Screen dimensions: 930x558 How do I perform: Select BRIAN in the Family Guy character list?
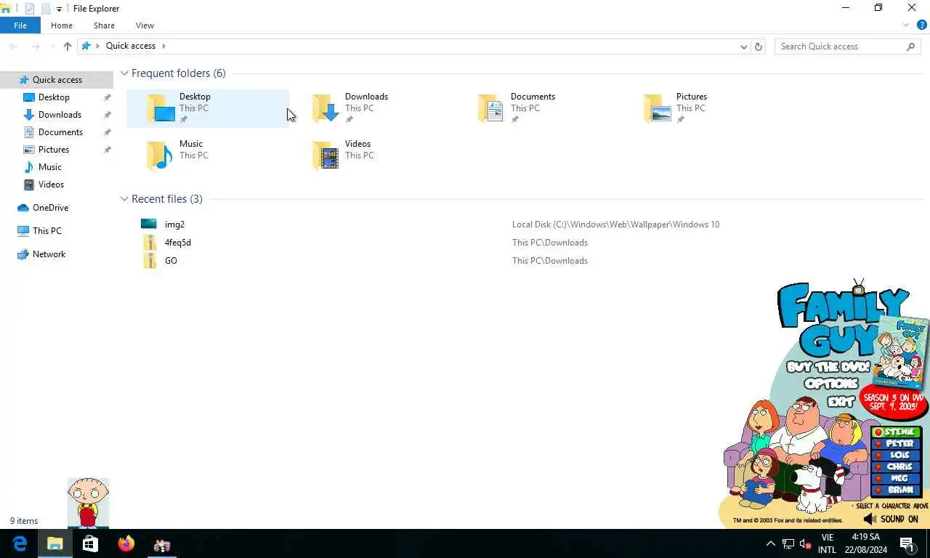coord(897,490)
